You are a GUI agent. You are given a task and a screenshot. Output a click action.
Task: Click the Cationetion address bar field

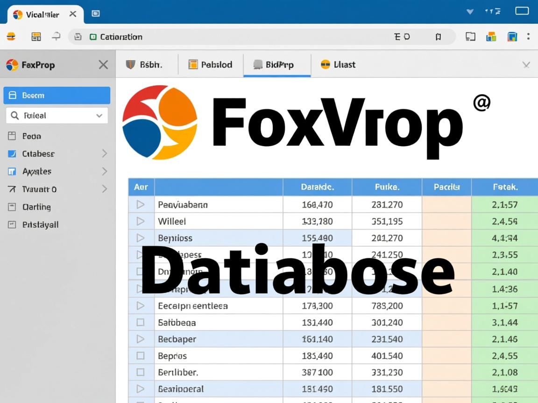tap(234, 37)
